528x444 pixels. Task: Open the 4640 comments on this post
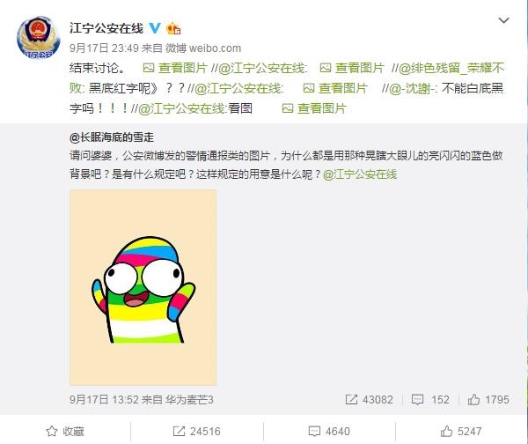[329, 431]
